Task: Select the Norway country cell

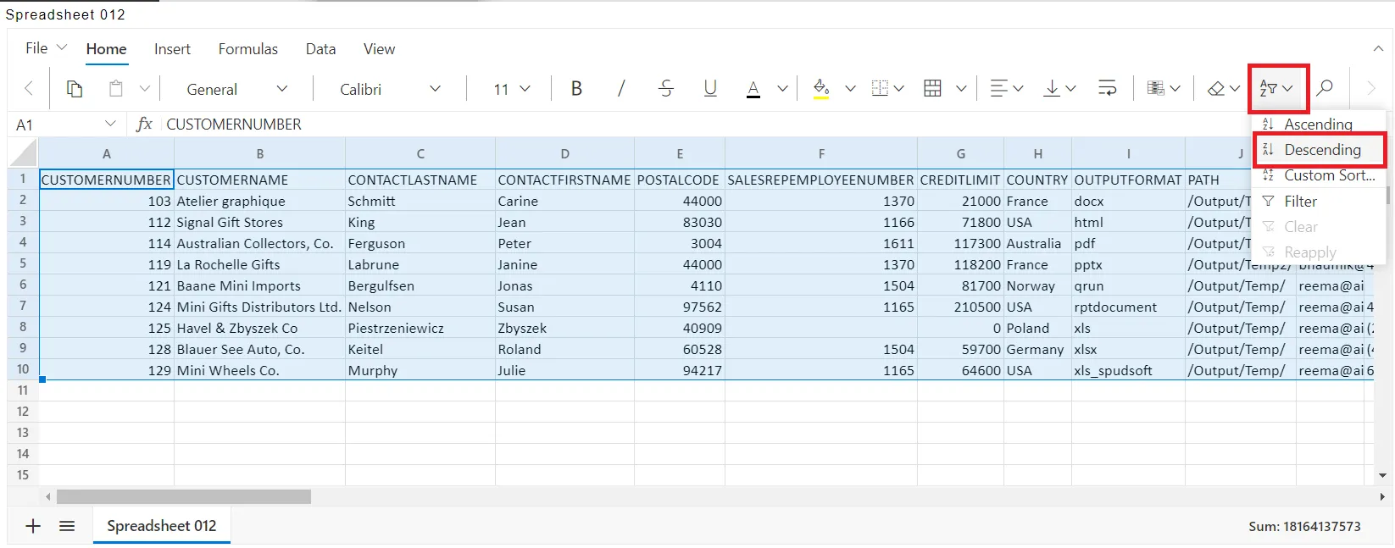Action: 1037,285
